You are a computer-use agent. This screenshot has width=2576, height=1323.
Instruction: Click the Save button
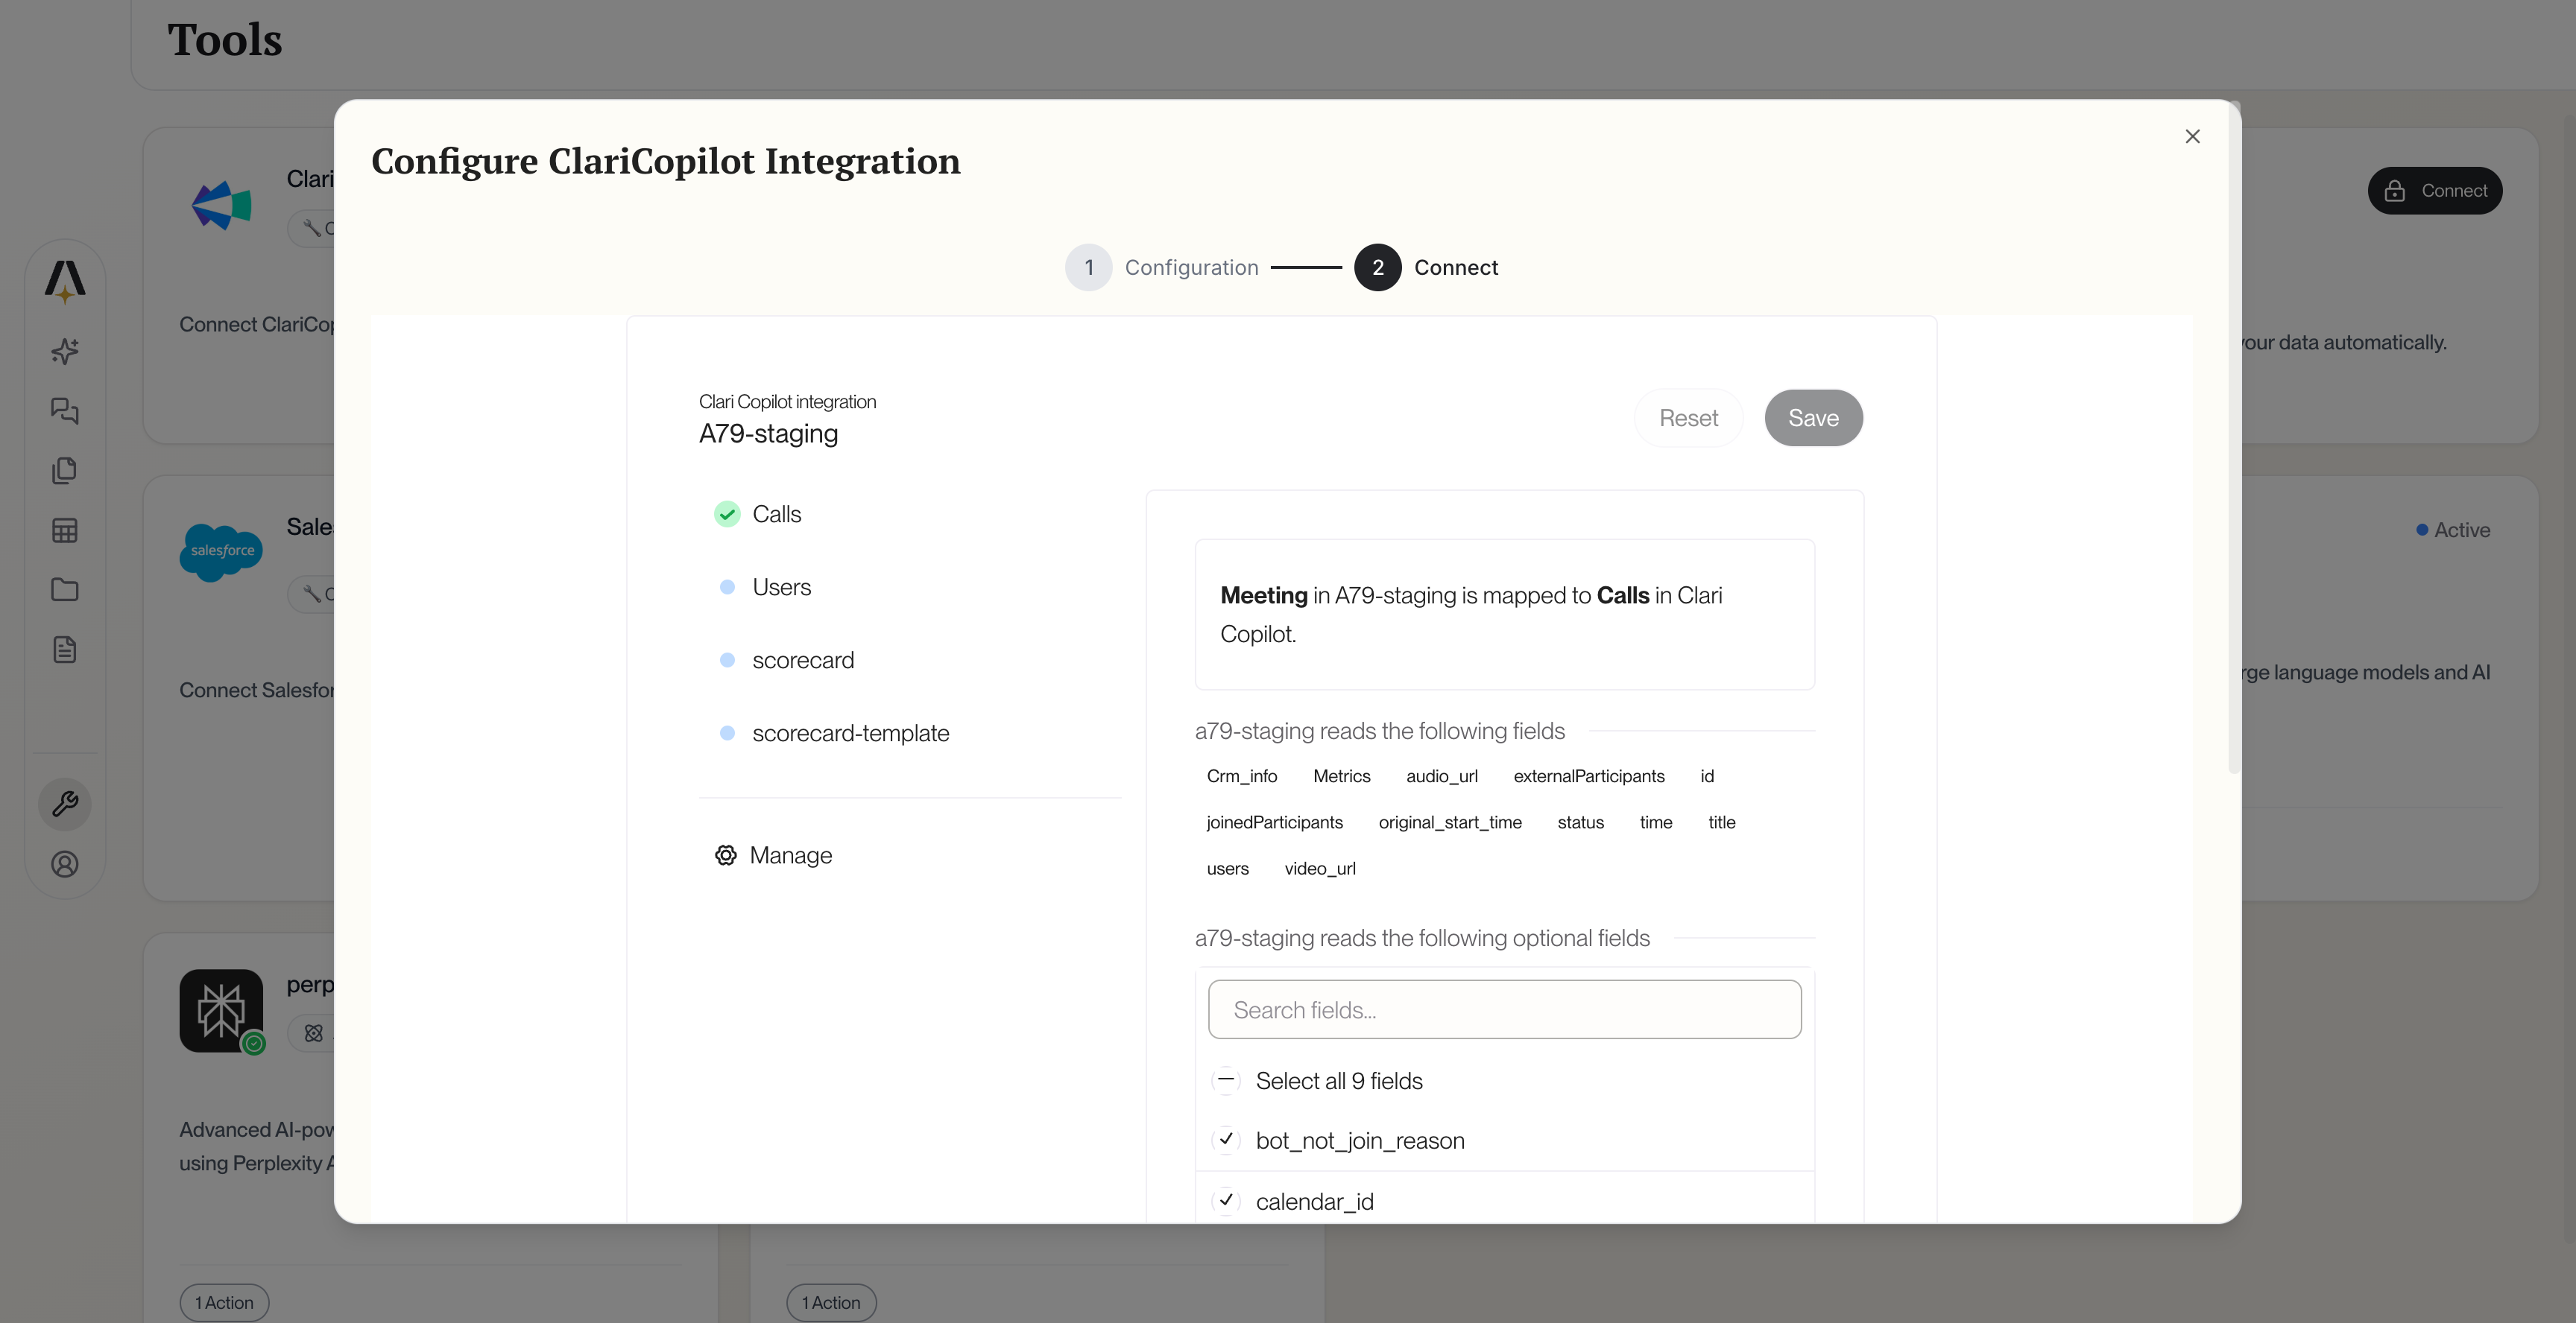pos(1812,418)
